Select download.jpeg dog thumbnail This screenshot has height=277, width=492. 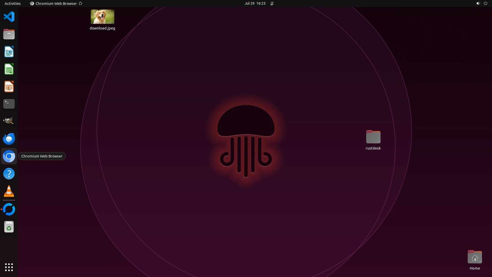point(102,17)
